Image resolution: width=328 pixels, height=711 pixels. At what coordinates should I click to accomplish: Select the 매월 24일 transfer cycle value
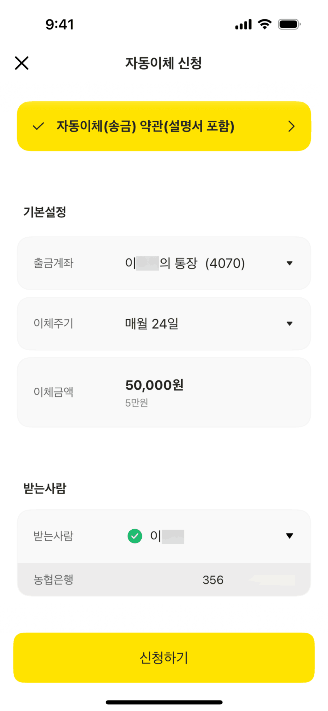tap(152, 324)
